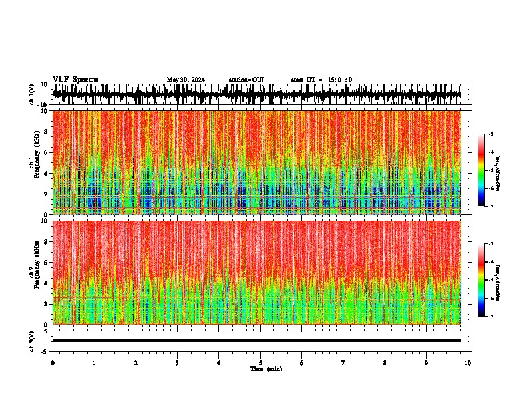The width and height of the screenshot is (527, 407).
Task: Click the "Time (min)" axis title
Action: click(x=266, y=369)
